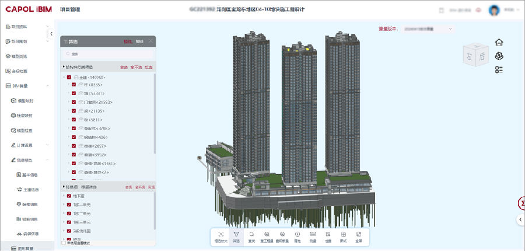Click the 搜索 search field in filter panel
Viewport: 525px width, 251px height.
click(x=108, y=54)
